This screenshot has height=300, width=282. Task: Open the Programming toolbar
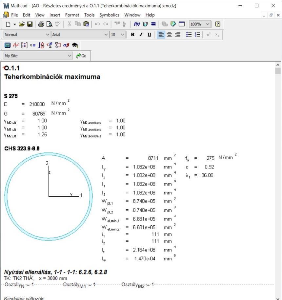coord(58,45)
